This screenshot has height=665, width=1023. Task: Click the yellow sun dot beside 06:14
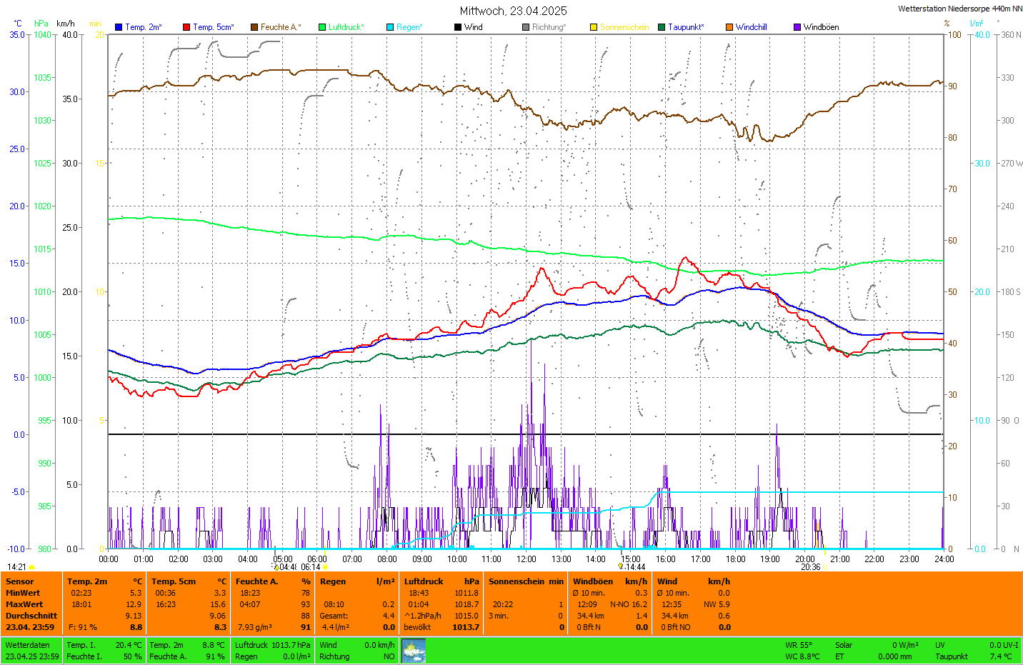tap(325, 567)
